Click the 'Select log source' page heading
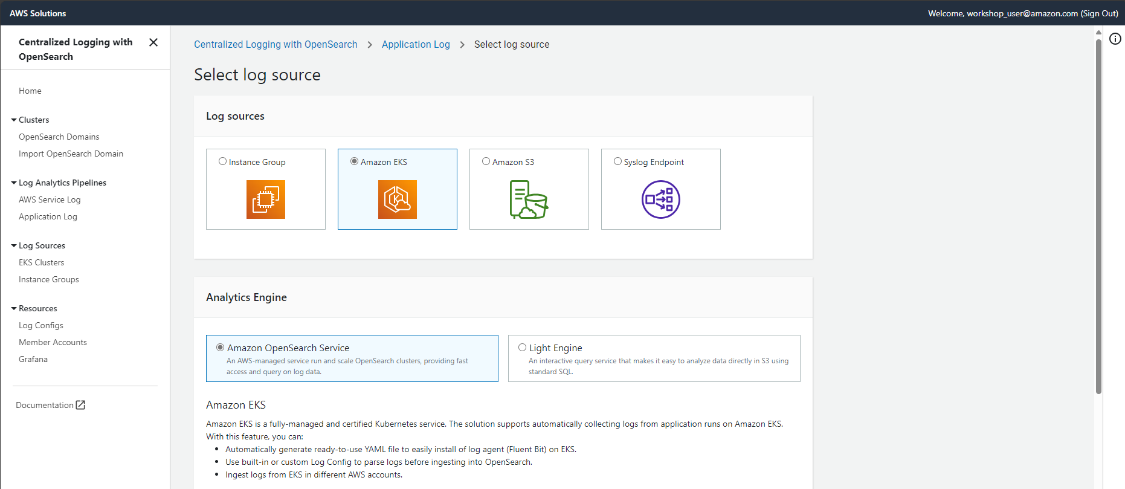The height and width of the screenshot is (489, 1125). coord(257,75)
